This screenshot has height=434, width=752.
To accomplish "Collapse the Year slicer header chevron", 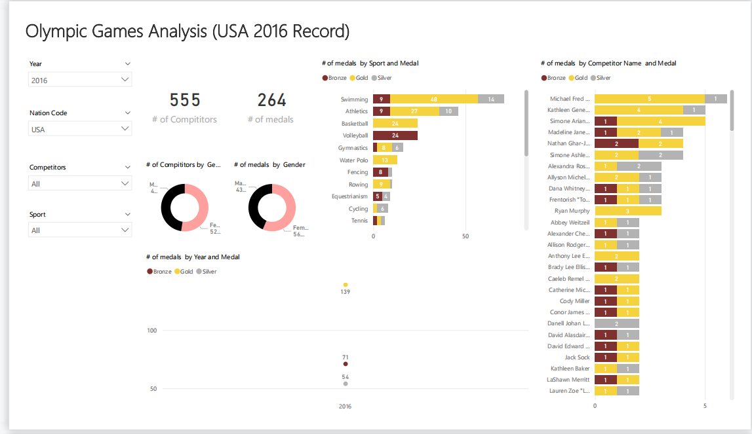I will 127,63.
